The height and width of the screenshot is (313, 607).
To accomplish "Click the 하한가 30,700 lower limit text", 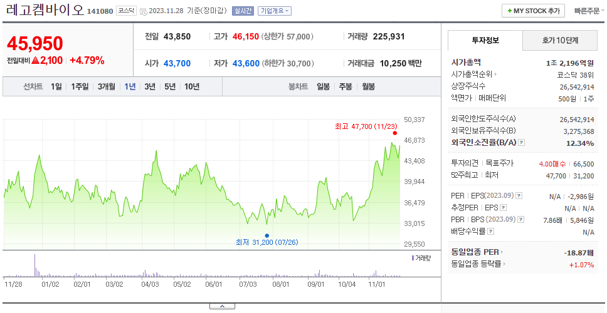I will pyautogui.click(x=288, y=63).
